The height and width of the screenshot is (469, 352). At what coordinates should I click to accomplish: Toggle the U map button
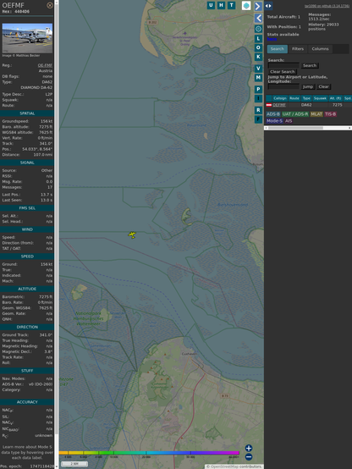pos(211,5)
